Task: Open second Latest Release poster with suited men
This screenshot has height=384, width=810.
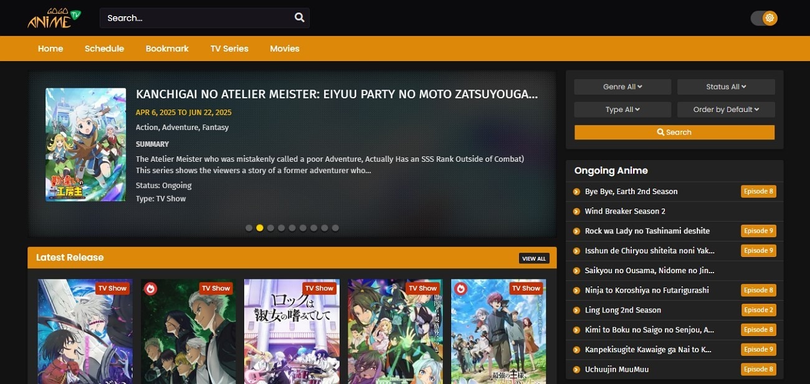Action: tap(188, 331)
